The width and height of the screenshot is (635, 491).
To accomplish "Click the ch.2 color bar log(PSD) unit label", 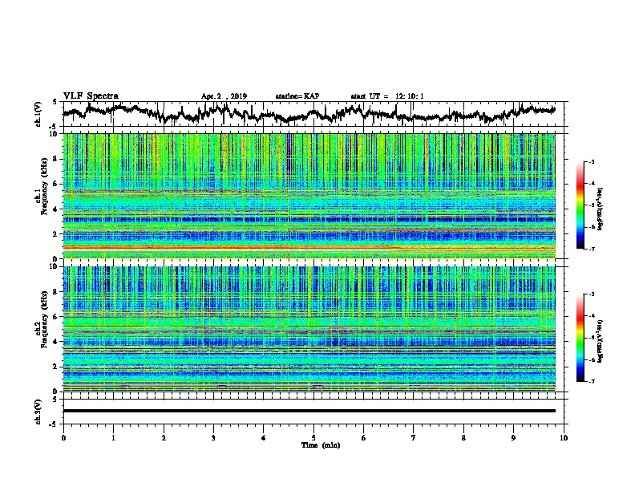I will pos(600,340).
